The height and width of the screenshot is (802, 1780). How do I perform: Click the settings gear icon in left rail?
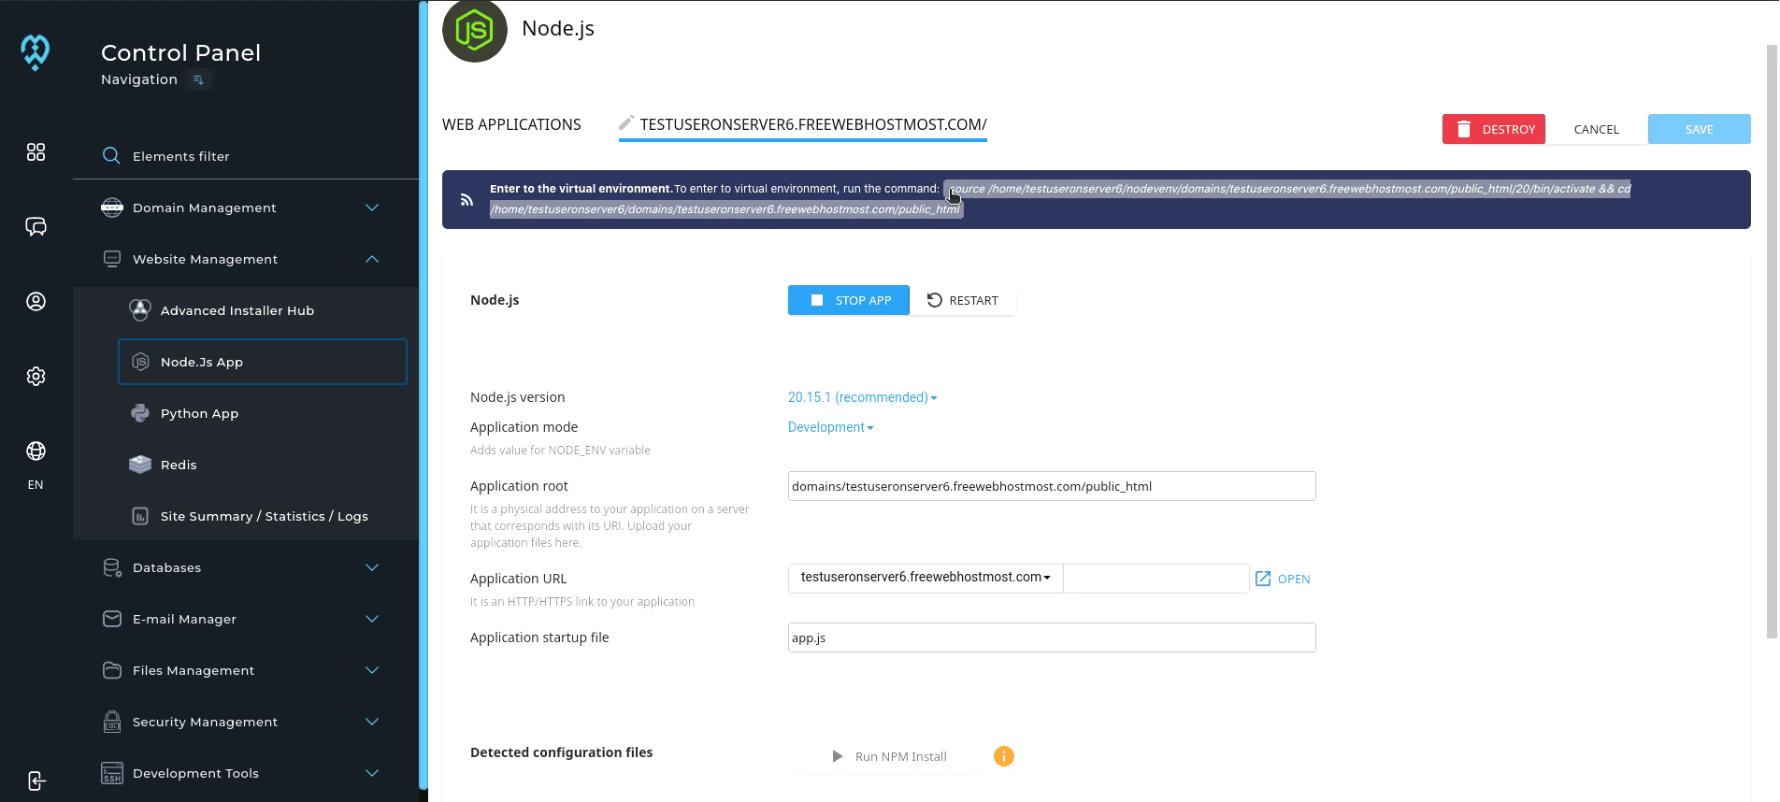pyautogui.click(x=36, y=376)
